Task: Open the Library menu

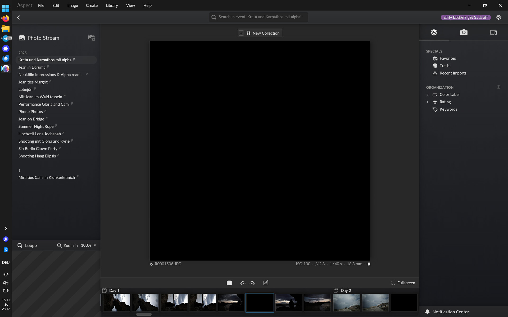Action: pyautogui.click(x=112, y=5)
